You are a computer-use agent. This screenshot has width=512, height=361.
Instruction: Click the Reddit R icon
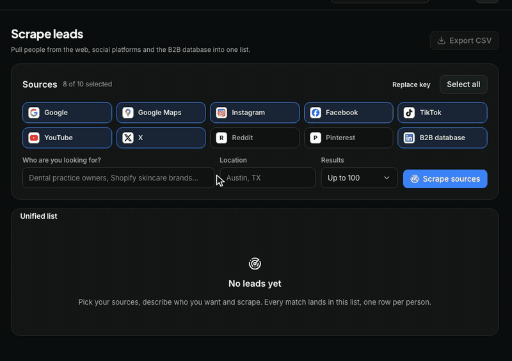point(221,138)
